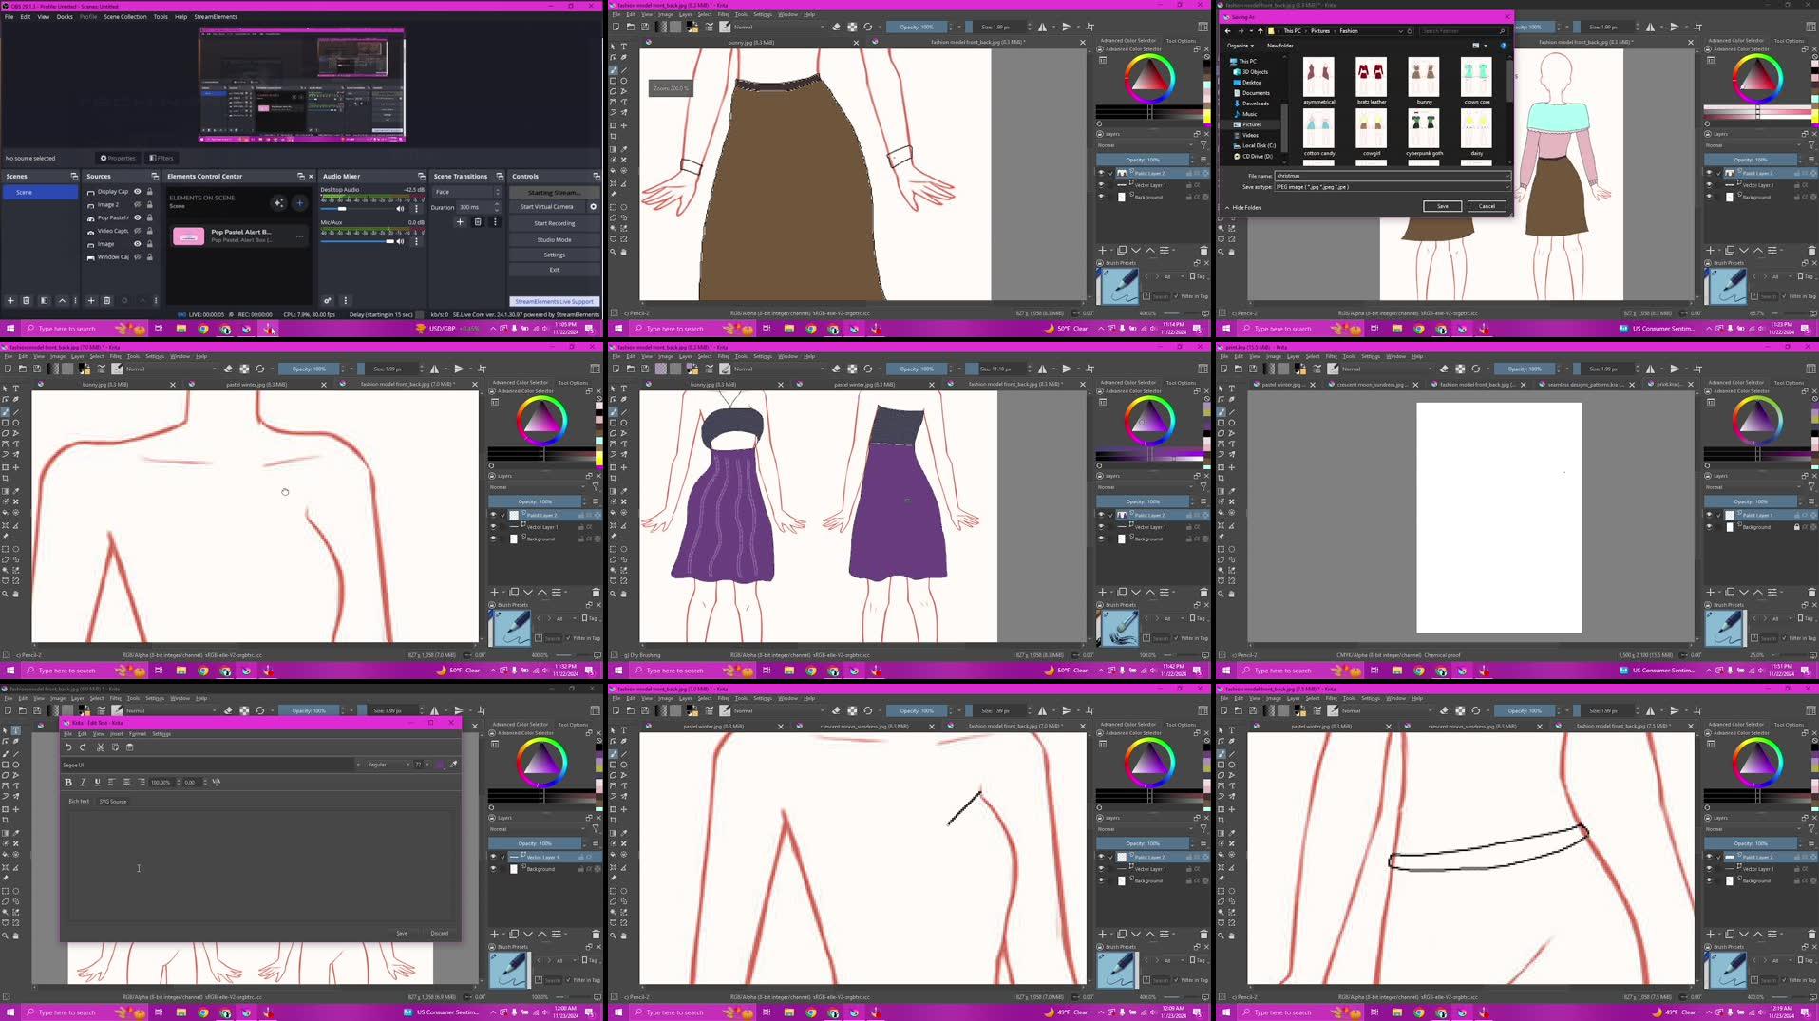This screenshot has width=1819, height=1021.
Task: Open virtual camera settings gear in OBS Controls
Action: [593, 207]
